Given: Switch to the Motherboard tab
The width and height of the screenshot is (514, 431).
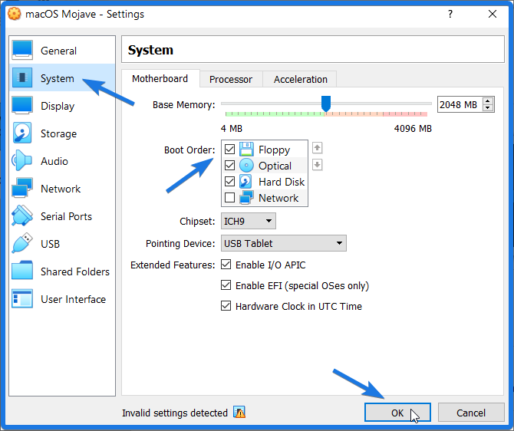Looking at the screenshot, I should [x=160, y=79].
